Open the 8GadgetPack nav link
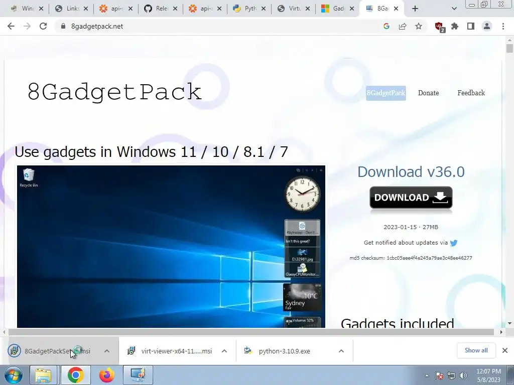This screenshot has width=514, height=385. [x=386, y=93]
